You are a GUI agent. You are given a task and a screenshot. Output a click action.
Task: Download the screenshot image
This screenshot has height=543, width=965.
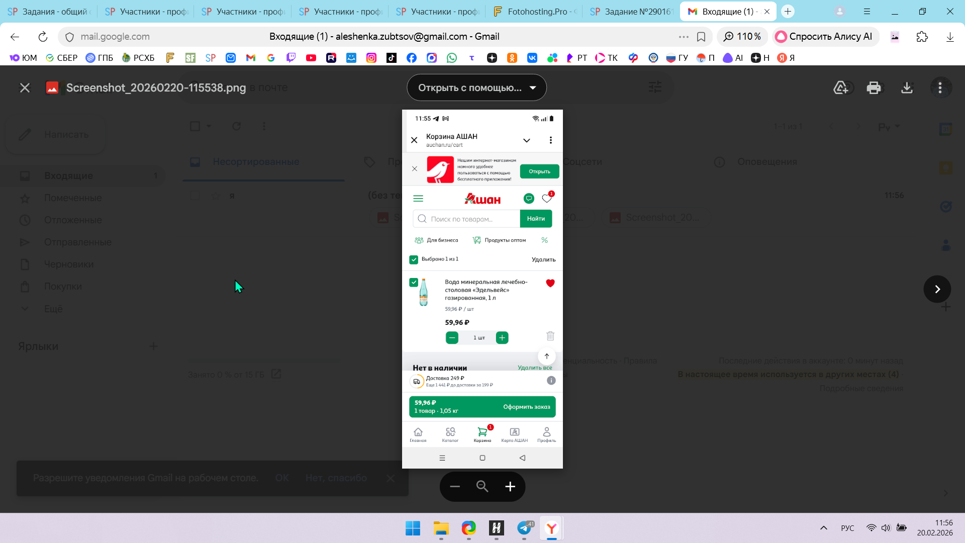coord(907,88)
